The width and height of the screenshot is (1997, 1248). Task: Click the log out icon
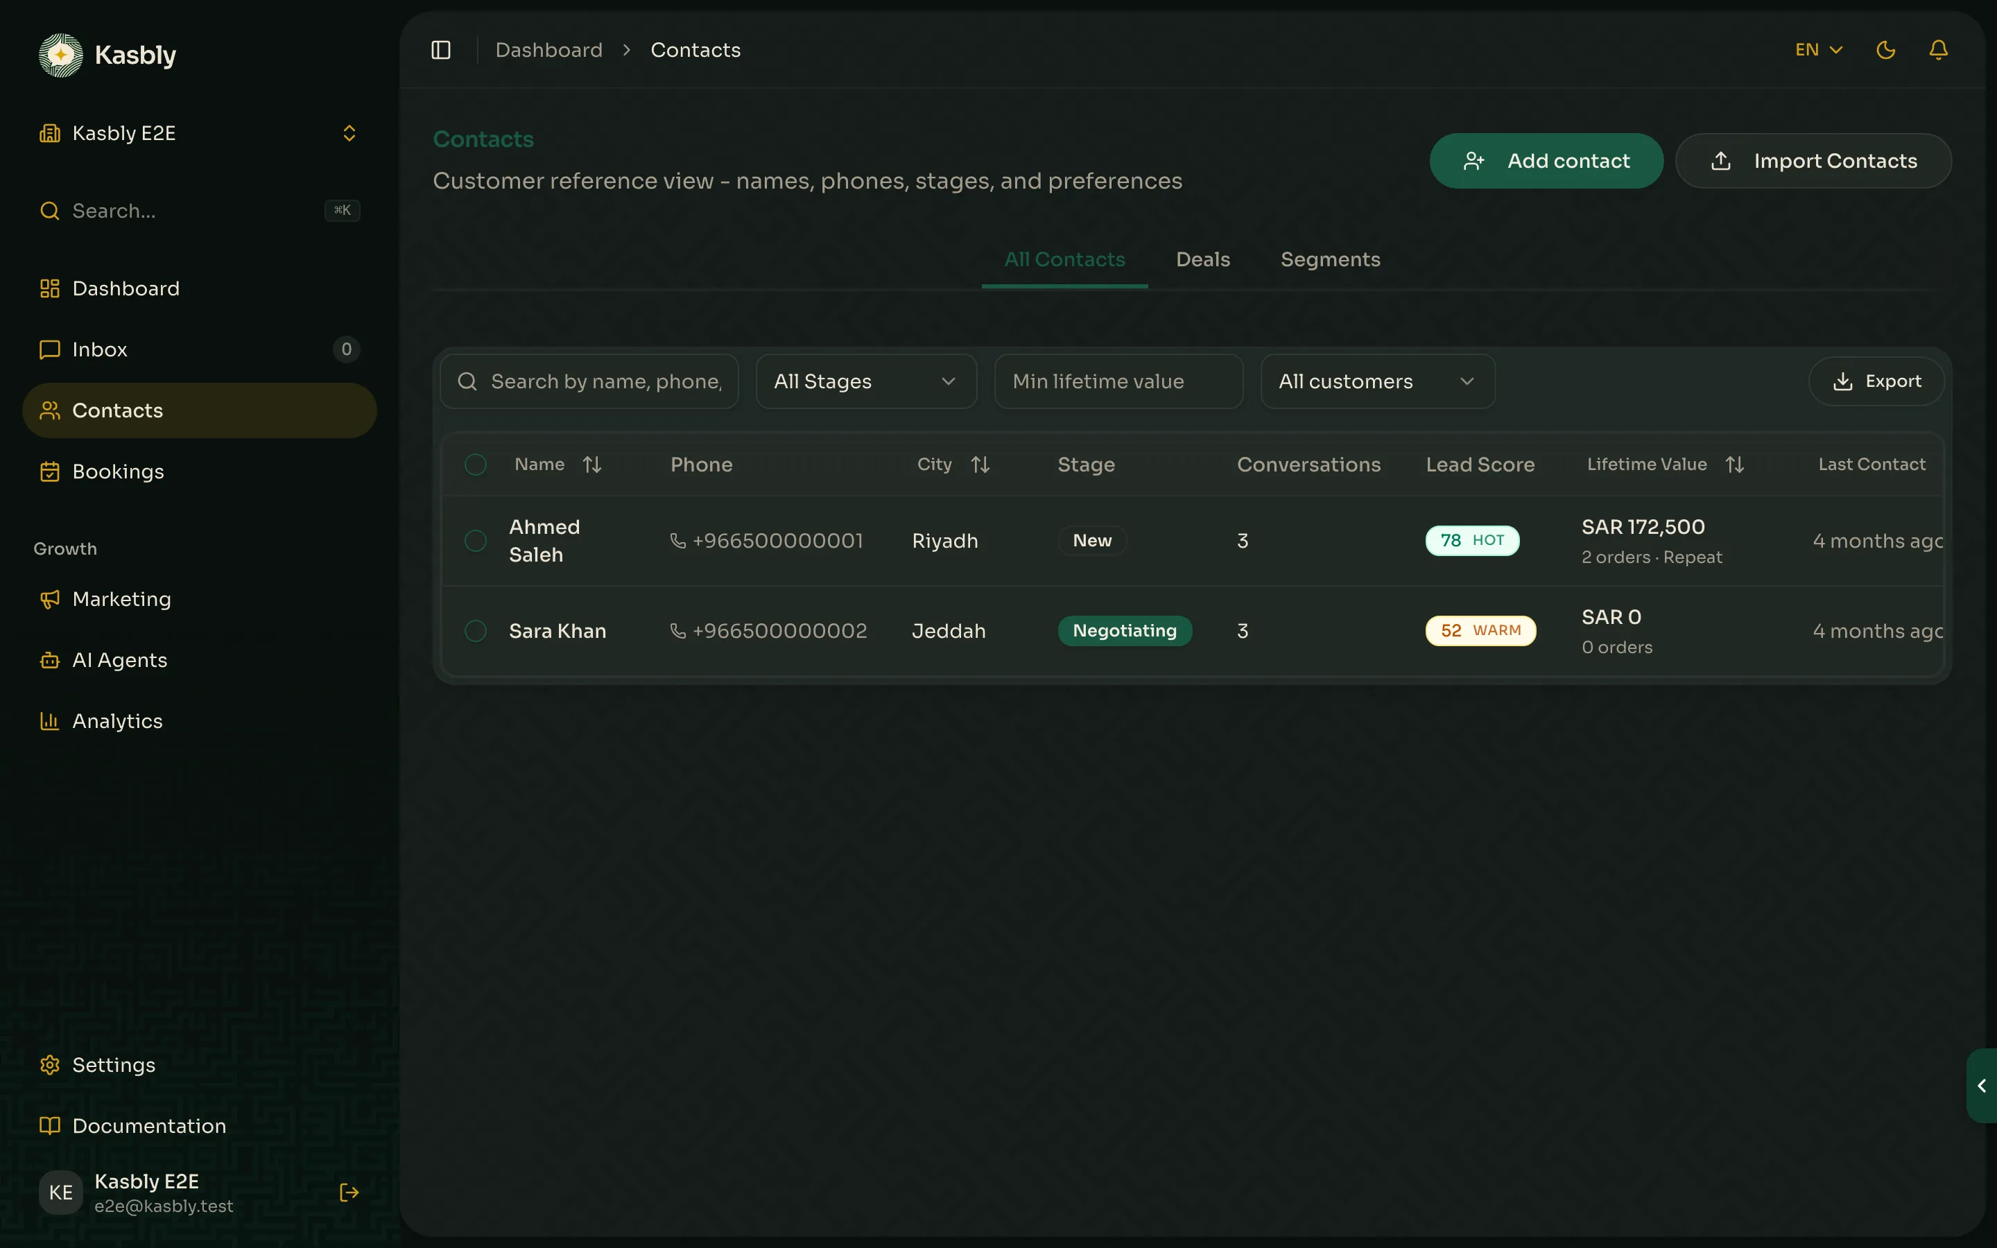pos(349,1192)
